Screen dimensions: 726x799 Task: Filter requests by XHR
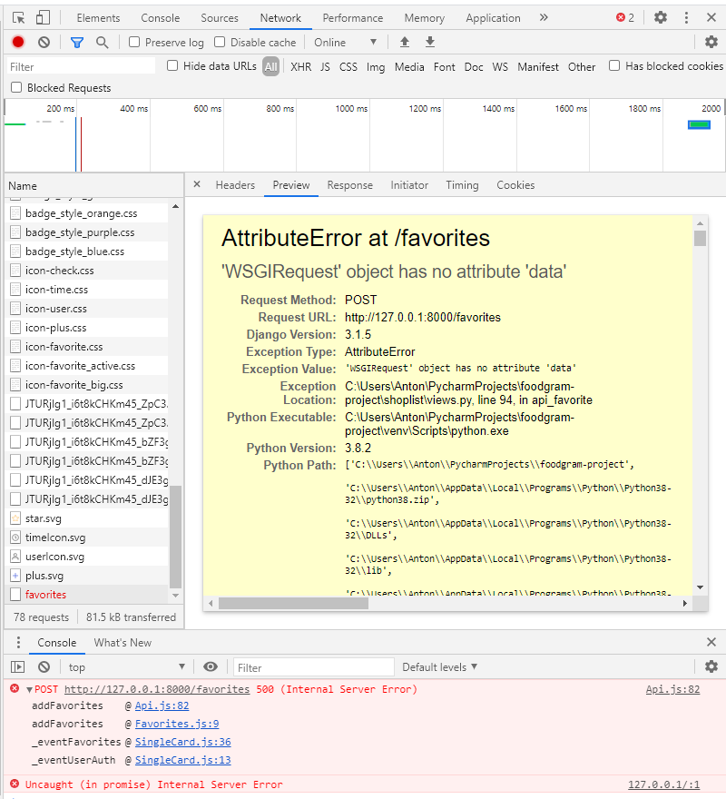[300, 67]
